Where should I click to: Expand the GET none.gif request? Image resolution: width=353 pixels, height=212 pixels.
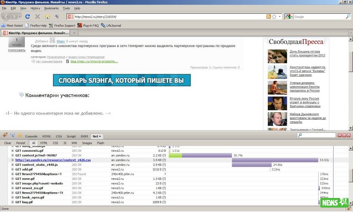[x=12, y=179]
